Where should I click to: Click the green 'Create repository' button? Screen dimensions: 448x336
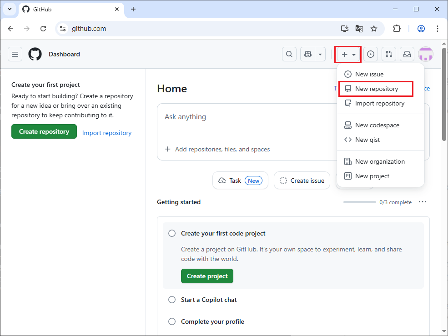pyautogui.click(x=44, y=131)
